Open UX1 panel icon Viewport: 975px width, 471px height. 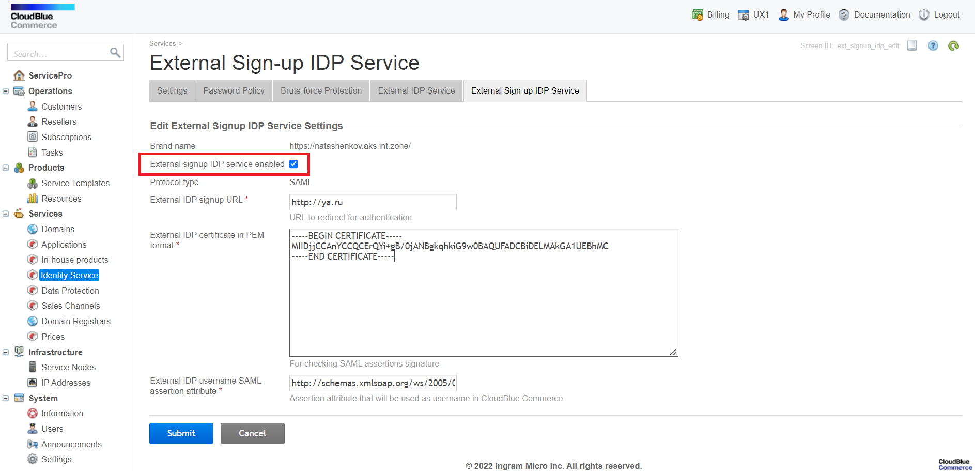(x=744, y=14)
